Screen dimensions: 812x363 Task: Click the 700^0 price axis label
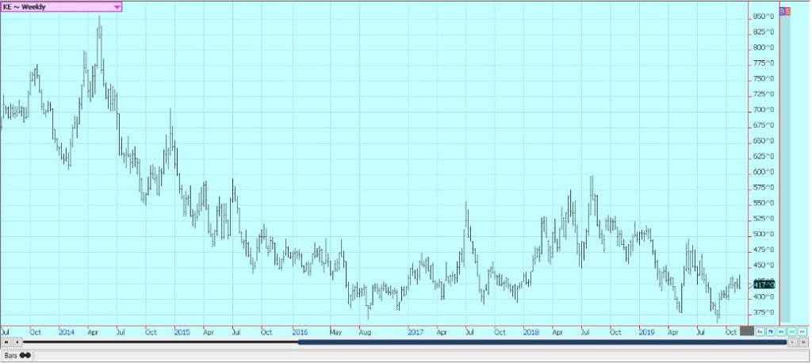764,110
